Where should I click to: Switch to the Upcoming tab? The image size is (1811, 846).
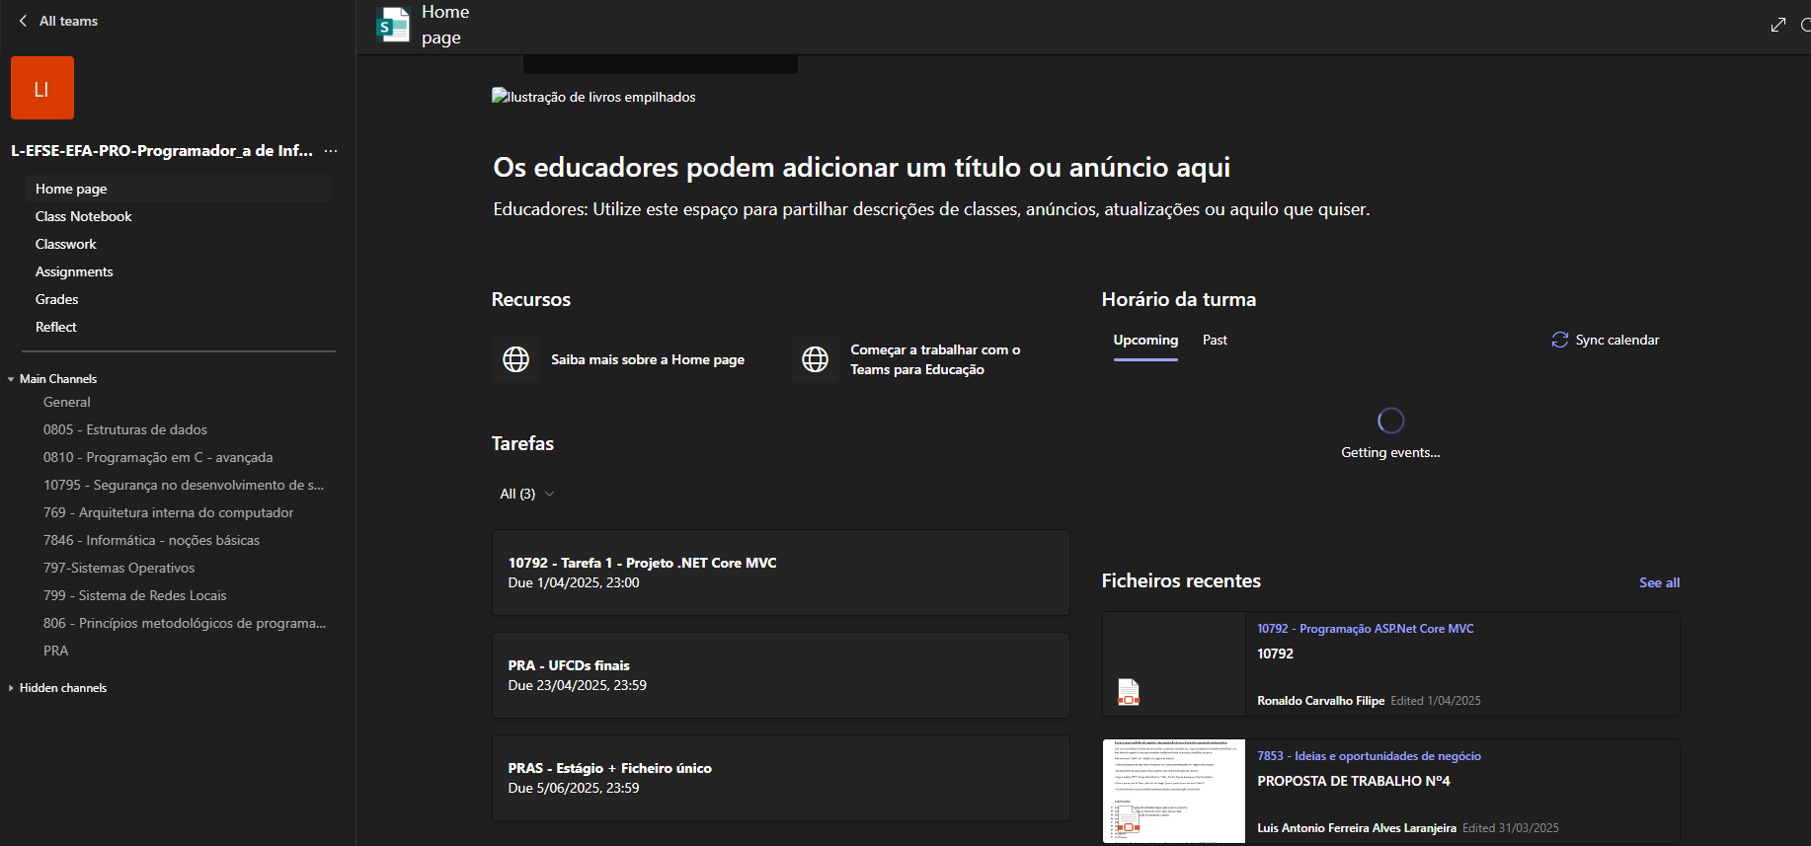click(x=1145, y=340)
